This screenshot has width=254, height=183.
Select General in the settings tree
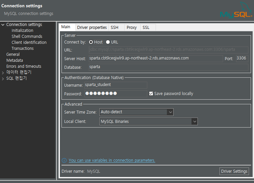tap(13, 54)
